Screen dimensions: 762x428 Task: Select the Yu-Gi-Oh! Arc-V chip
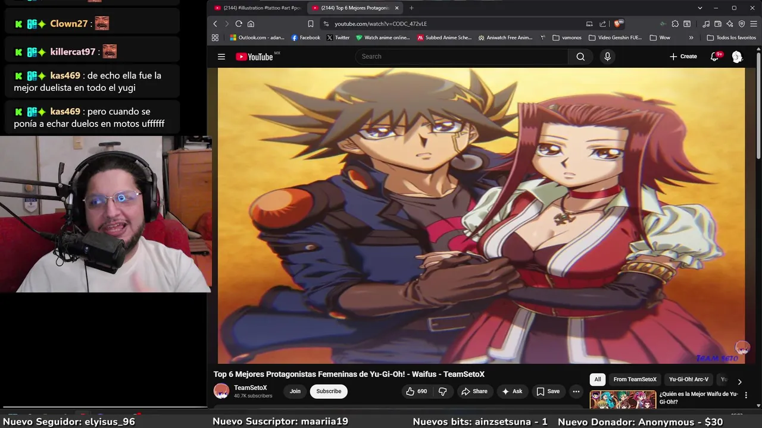(x=689, y=379)
